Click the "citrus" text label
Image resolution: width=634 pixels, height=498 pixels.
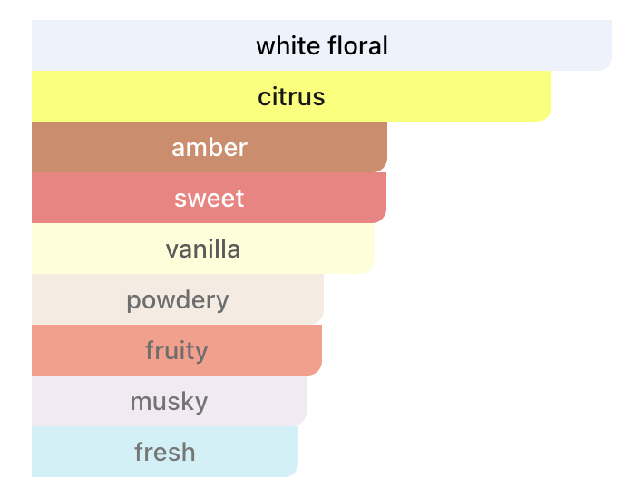[291, 96]
